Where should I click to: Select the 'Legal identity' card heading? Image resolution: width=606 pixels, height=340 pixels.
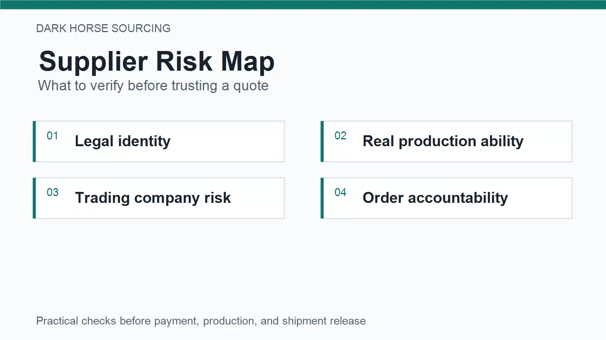(123, 141)
